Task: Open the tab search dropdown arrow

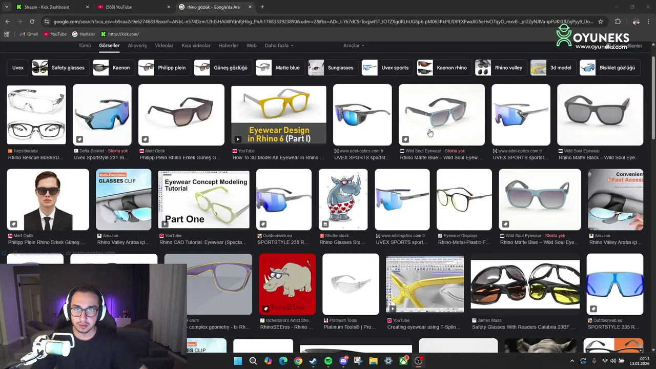Action: (x=7, y=7)
